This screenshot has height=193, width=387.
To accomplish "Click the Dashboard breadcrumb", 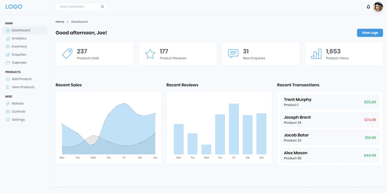I will point(79,22).
